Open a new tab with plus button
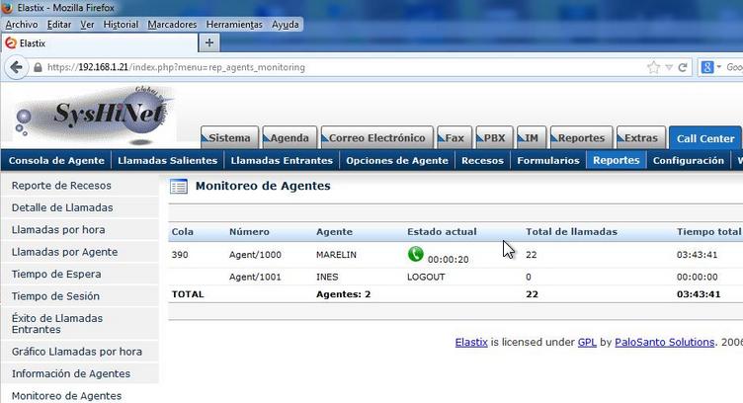This screenshot has width=743, height=403. pyautogui.click(x=209, y=43)
